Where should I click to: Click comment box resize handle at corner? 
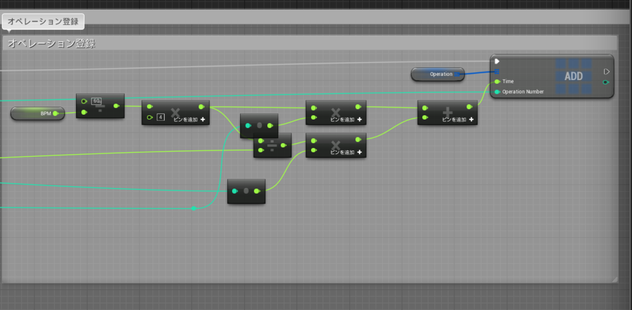[614, 279]
